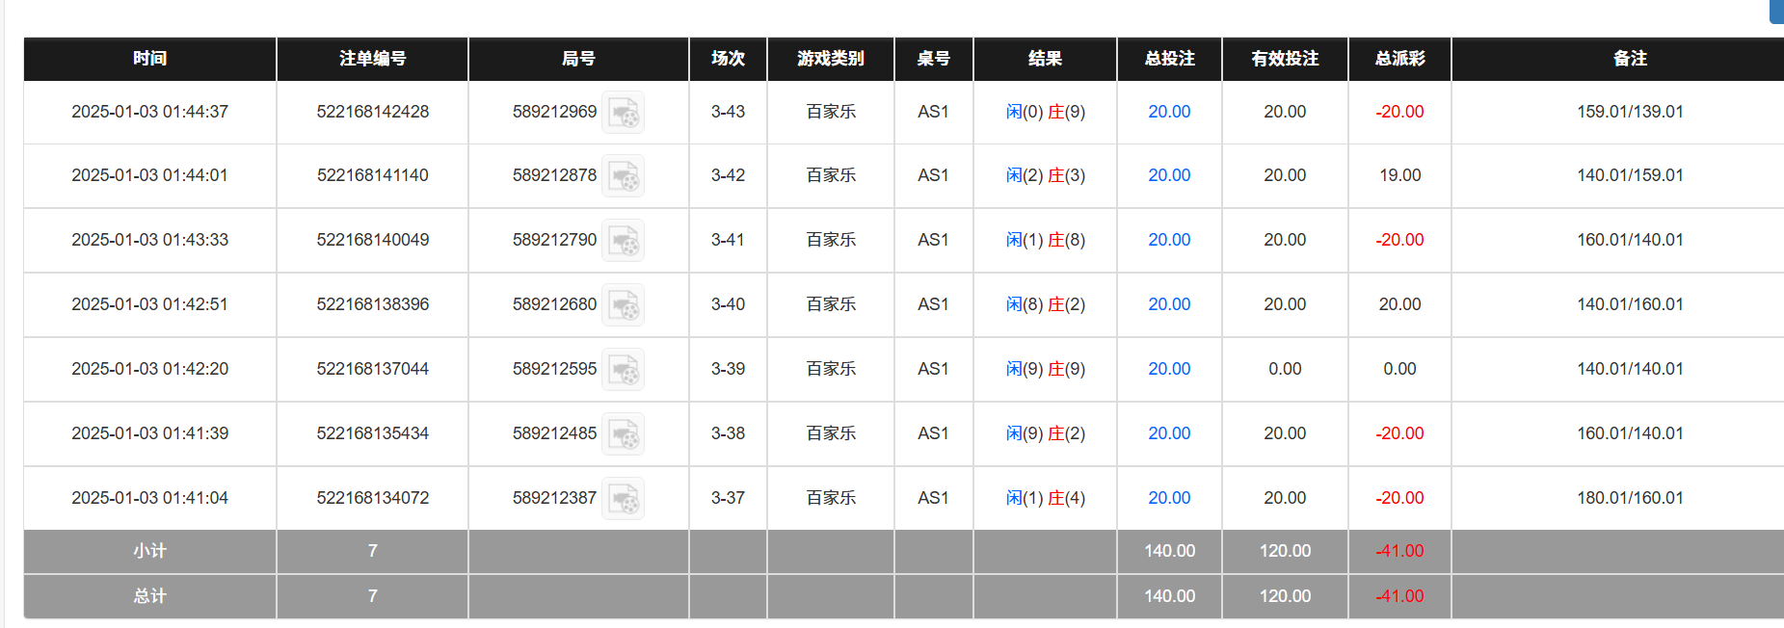The image size is (1784, 628).
Task: Click the 总计 grand total row
Action: pyautogui.click(x=148, y=596)
